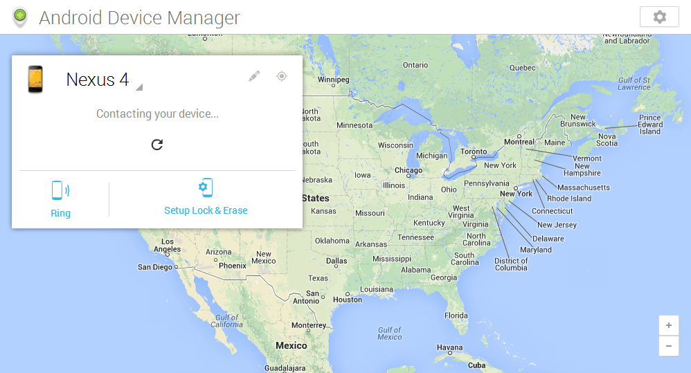Click the Android Device Manager title
The width and height of the screenshot is (691, 373).
[139, 17]
